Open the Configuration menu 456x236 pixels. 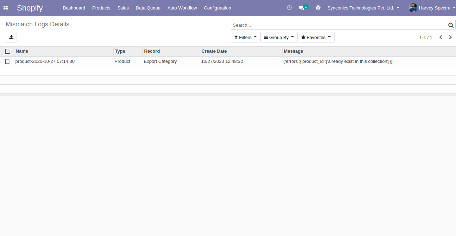pyautogui.click(x=217, y=8)
